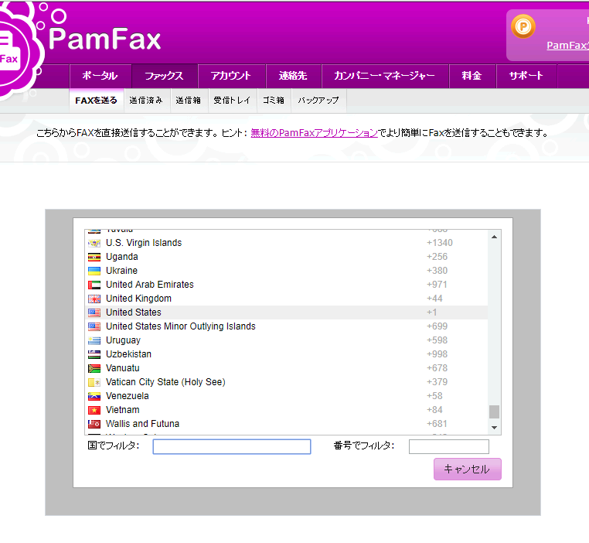589x543 pixels.
Task: Select United Arab Emirates entry
Action: (150, 285)
